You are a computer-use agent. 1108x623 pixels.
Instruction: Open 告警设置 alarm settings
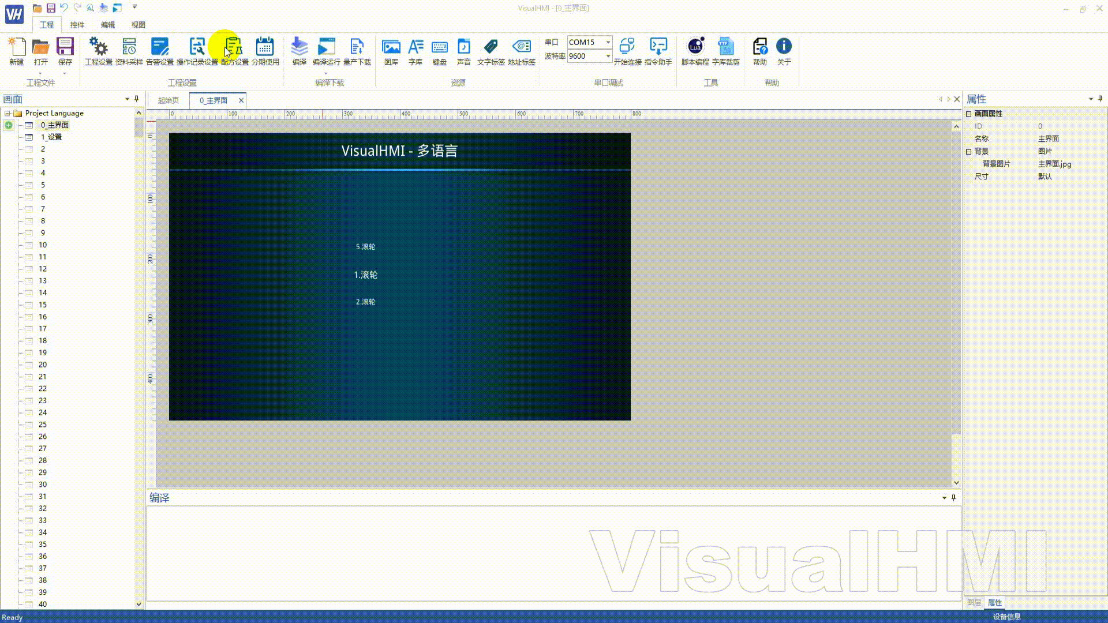[x=160, y=51]
